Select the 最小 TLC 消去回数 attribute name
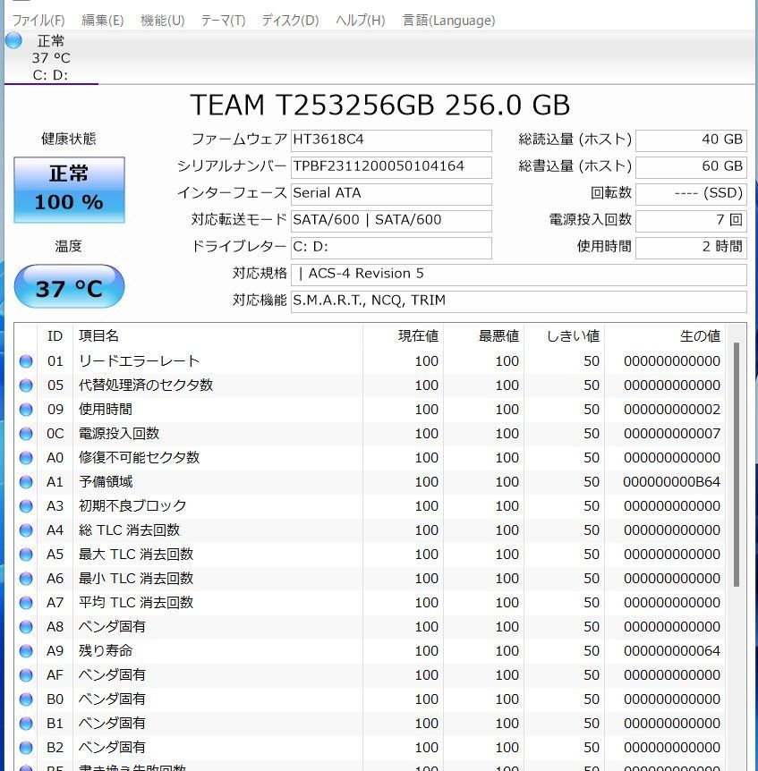Image resolution: width=758 pixels, height=771 pixels. 136,578
